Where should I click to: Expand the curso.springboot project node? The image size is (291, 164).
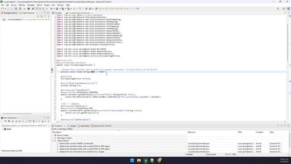[2, 19]
